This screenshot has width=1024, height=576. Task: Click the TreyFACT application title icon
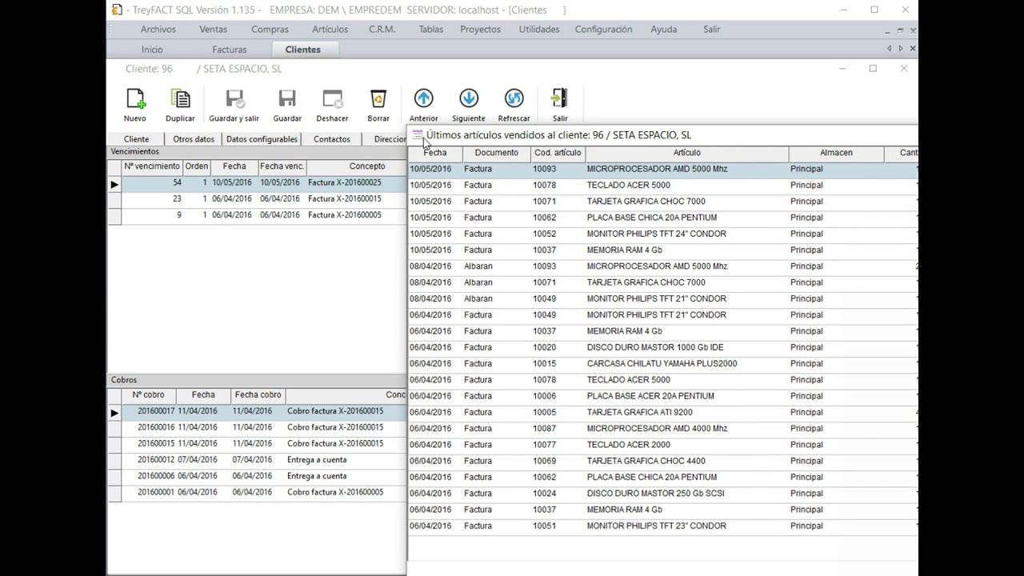click(117, 10)
